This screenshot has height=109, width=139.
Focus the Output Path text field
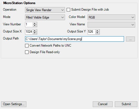[x=75, y=39]
